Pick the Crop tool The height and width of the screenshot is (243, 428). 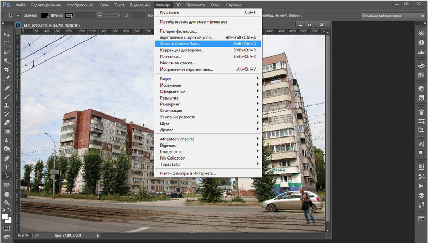(x=7, y=70)
